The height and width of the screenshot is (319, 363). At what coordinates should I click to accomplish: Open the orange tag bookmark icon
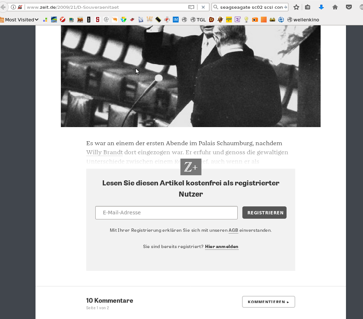click(115, 20)
